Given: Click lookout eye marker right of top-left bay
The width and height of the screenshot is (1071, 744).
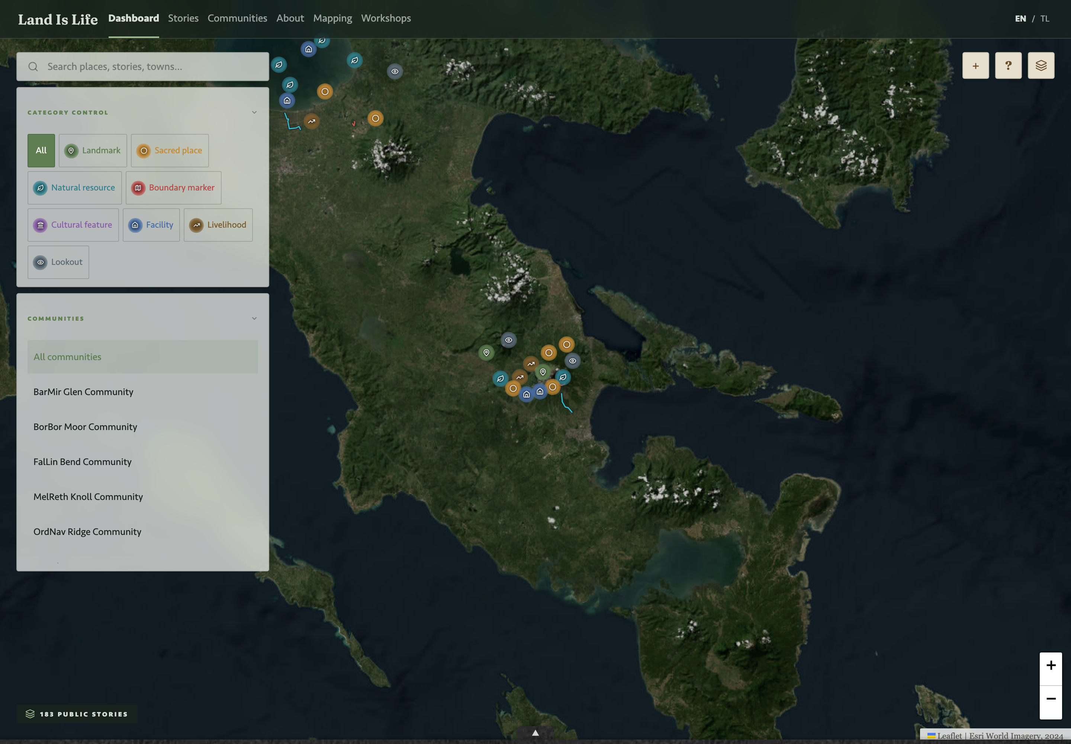Looking at the screenshot, I should pyautogui.click(x=395, y=71).
